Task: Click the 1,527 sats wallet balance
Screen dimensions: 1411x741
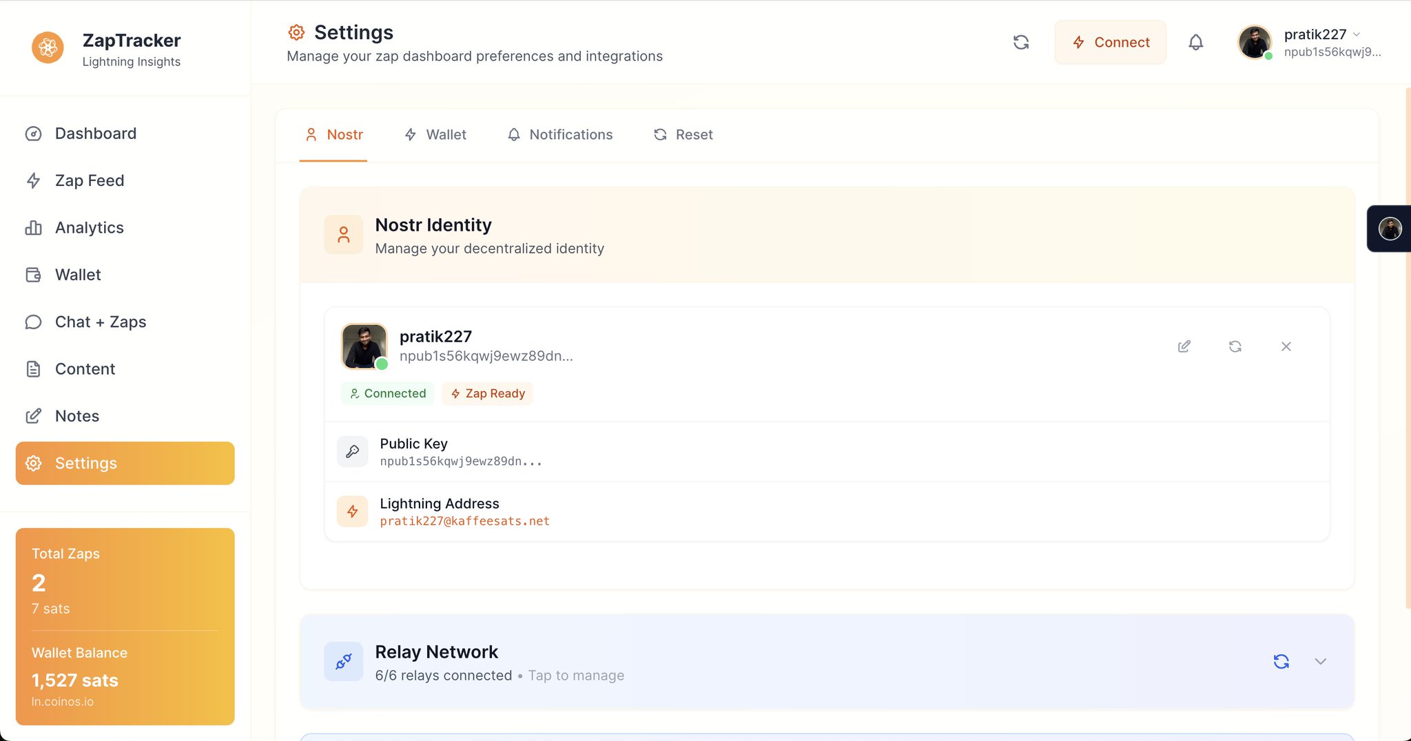Action: (75, 680)
